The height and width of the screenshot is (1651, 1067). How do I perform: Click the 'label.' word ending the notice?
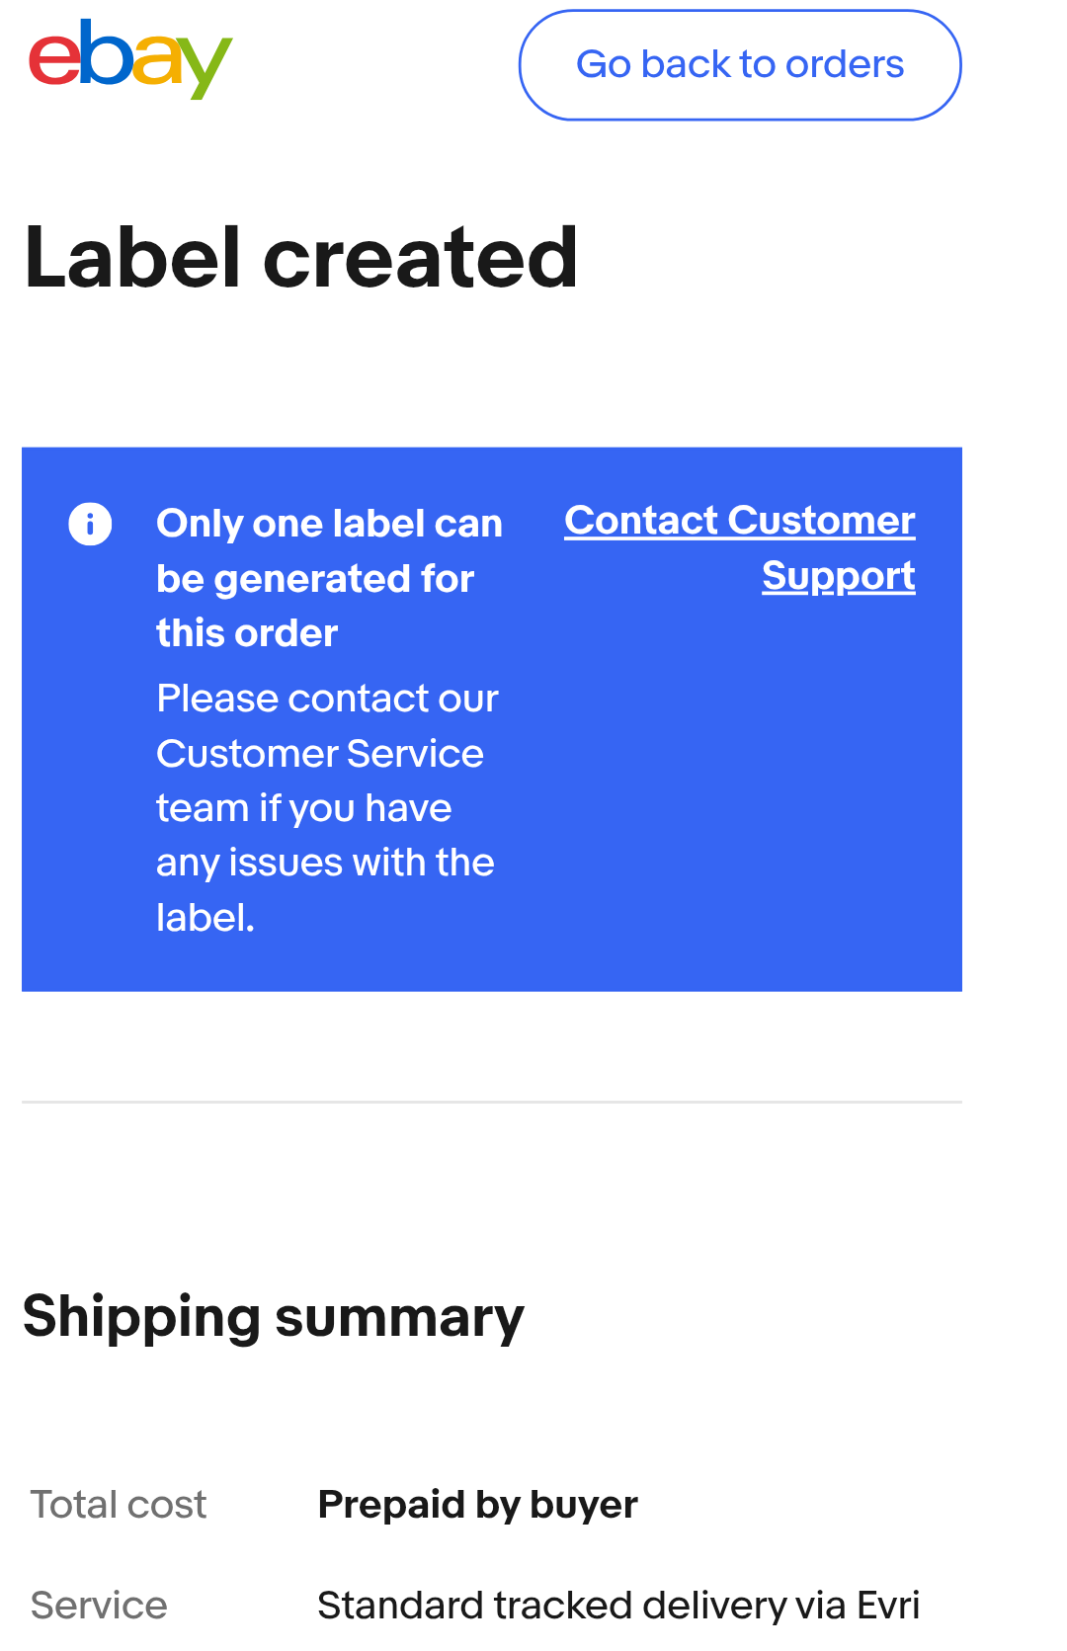click(205, 918)
